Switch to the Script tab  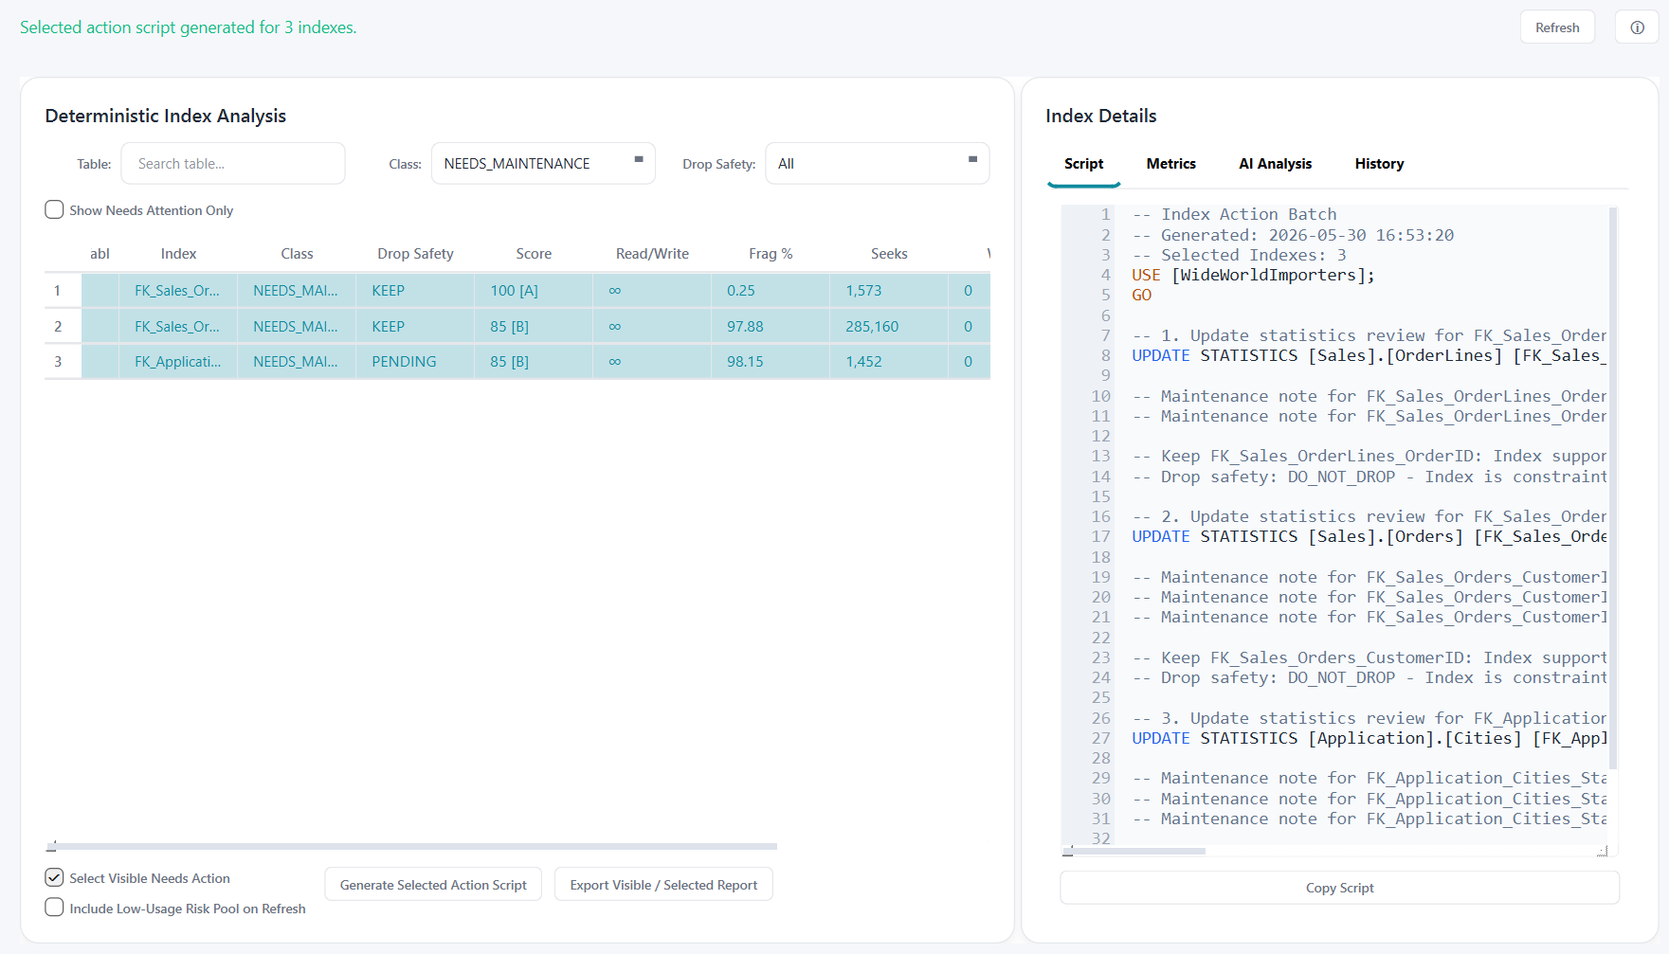[x=1083, y=164]
